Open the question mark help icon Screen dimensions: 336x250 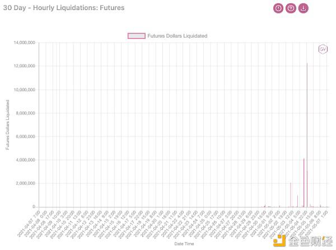pyautogui.click(x=291, y=8)
